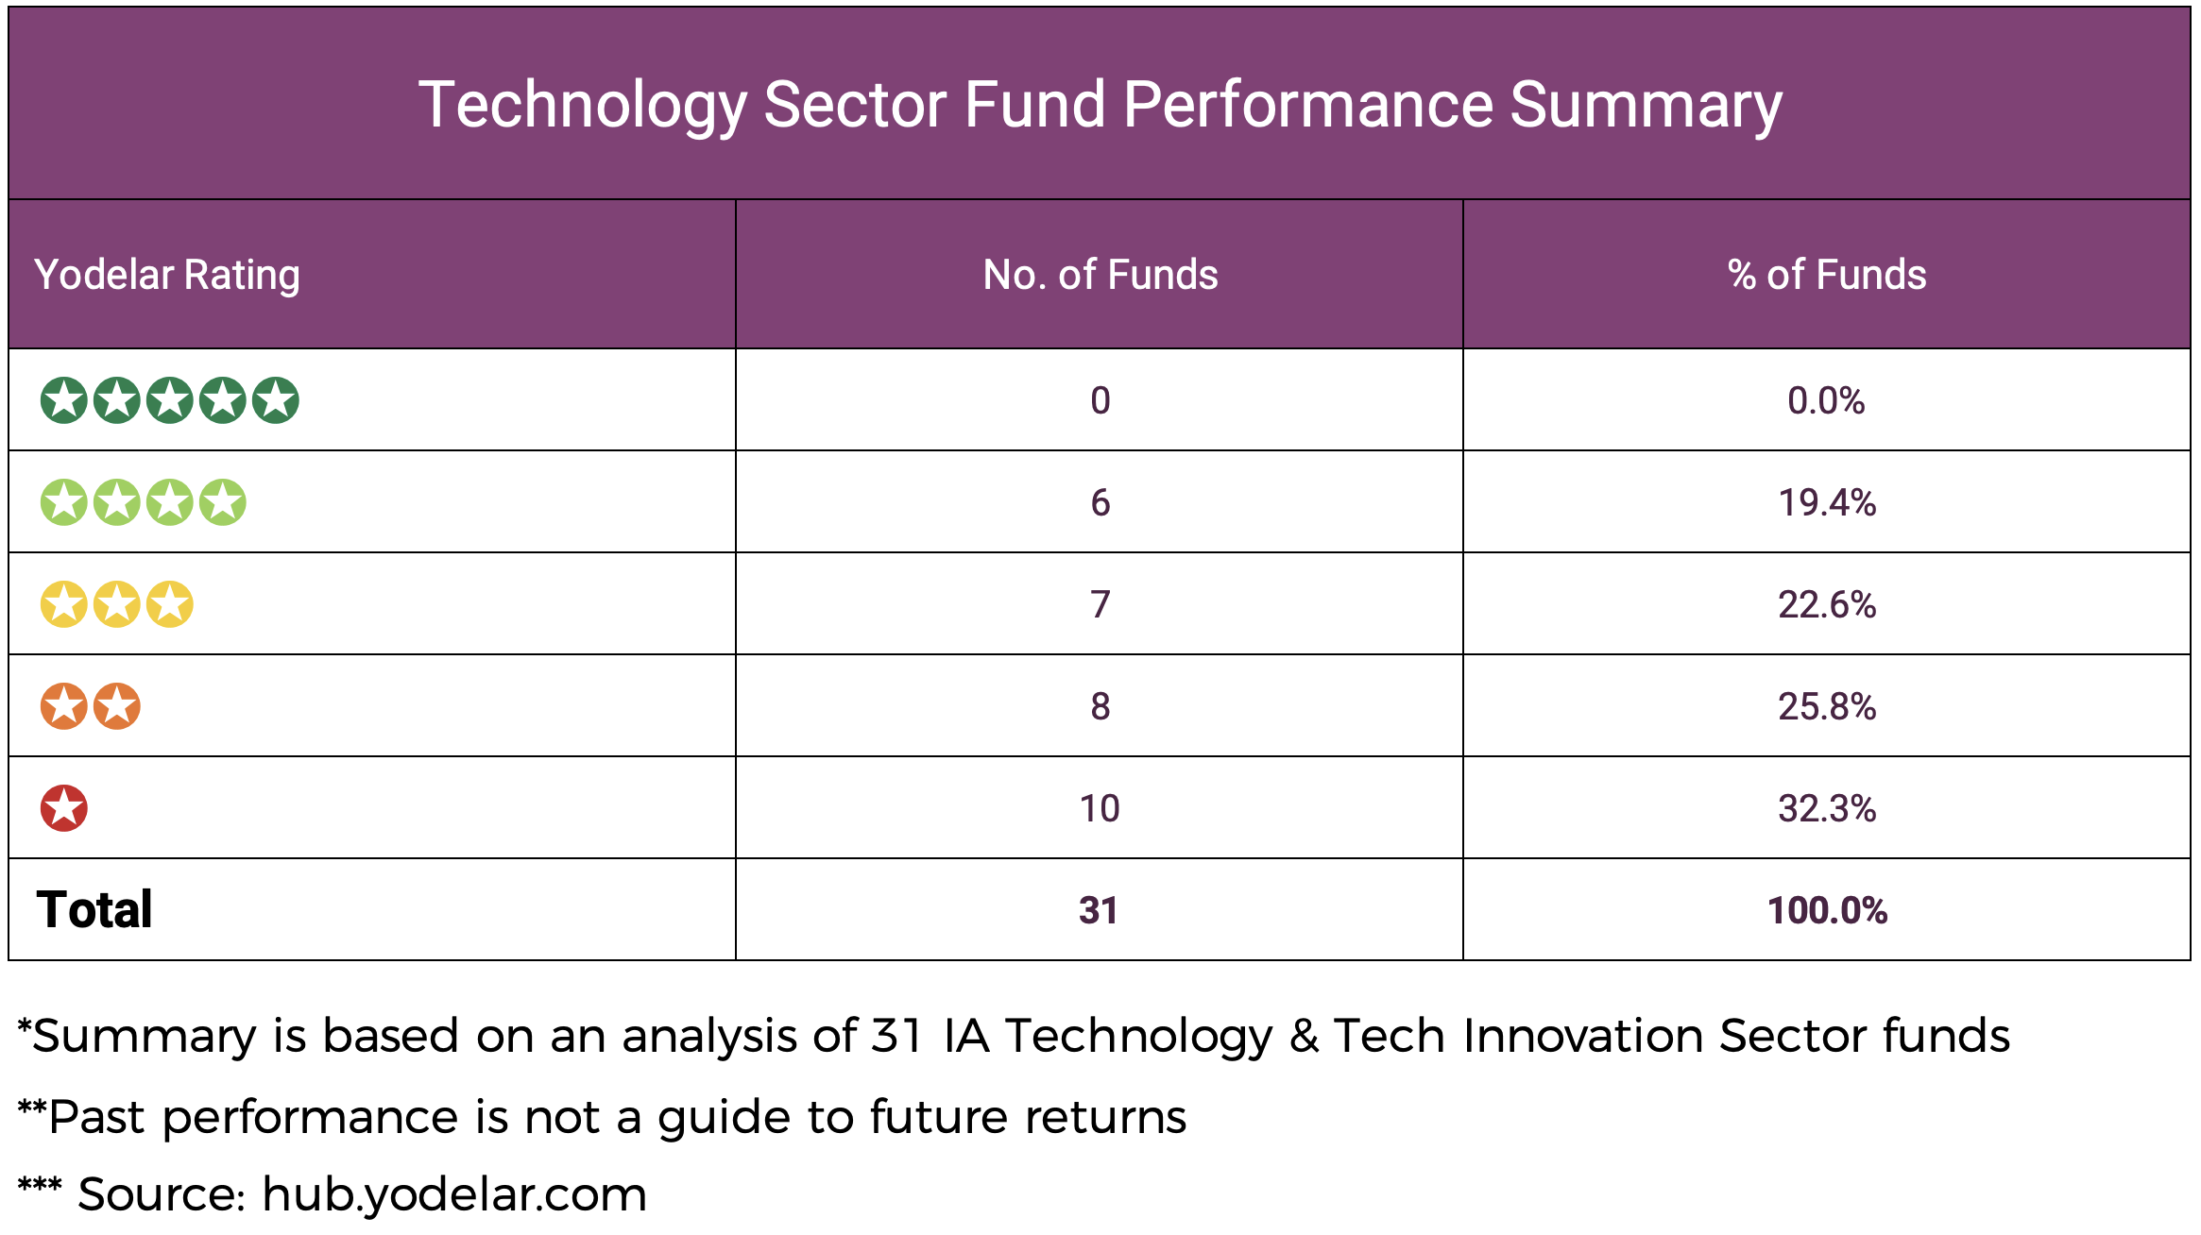Click the first light green star icon
This screenshot has height=1235, width=2201.
pos(64,502)
